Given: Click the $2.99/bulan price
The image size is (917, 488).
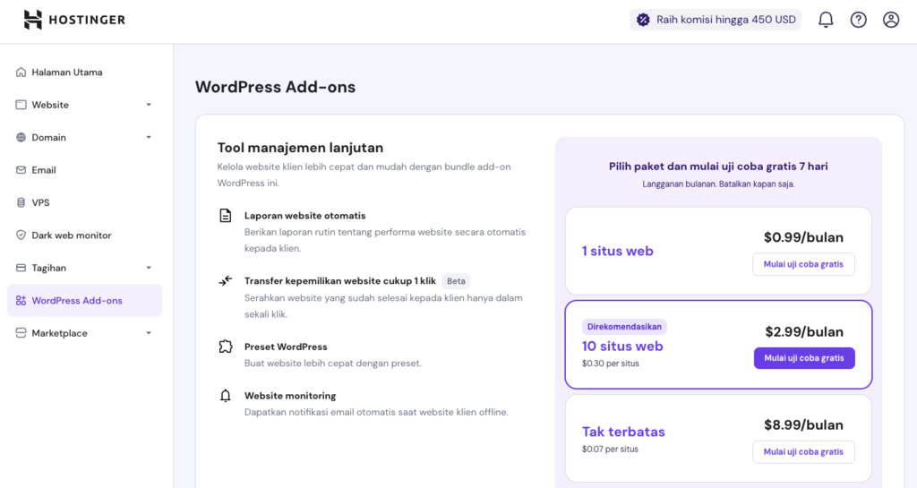Looking at the screenshot, I should [x=804, y=332].
